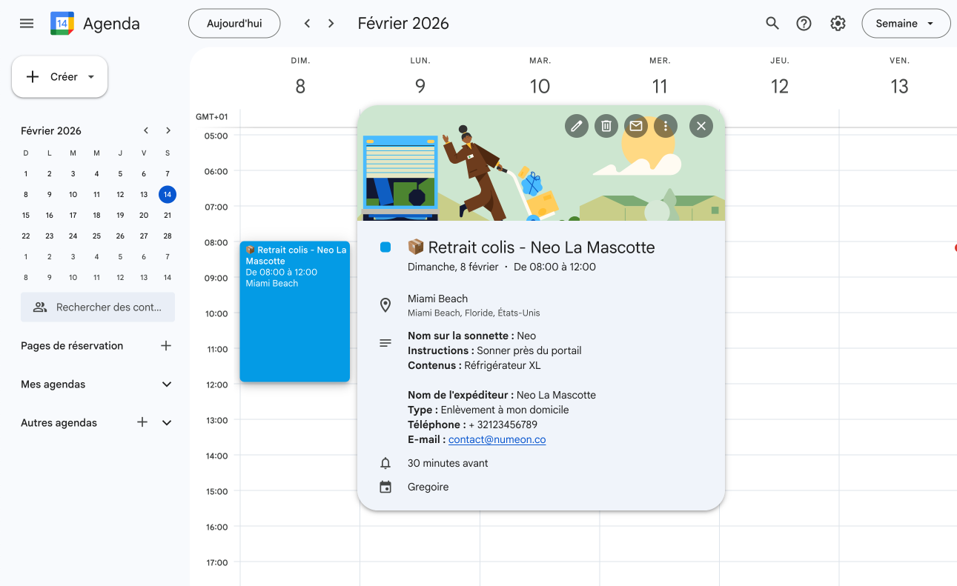This screenshot has height=586, width=957.
Task: Click in Rechercher des contacts field
Action: pos(98,307)
